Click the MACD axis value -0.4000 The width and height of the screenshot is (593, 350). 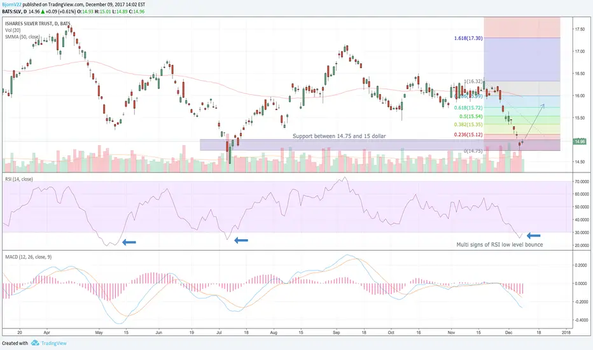[x=581, y=320]
